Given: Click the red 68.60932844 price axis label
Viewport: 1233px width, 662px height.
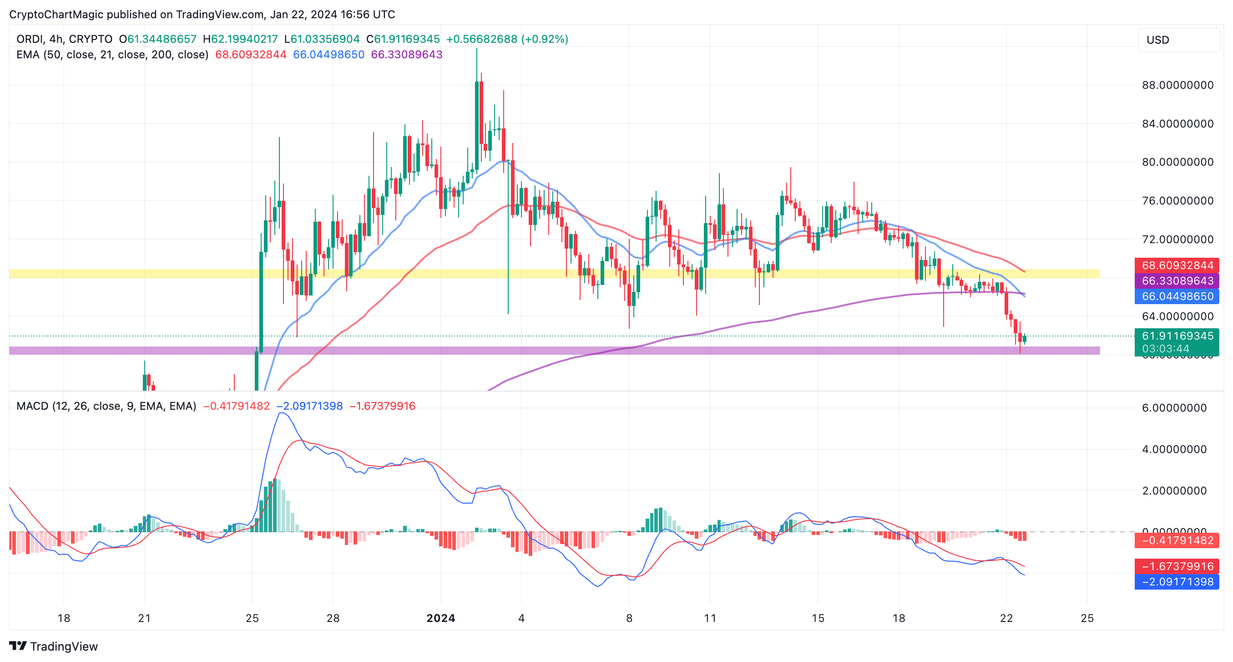Looking at the screenshot, I should pyautogui.click(x=1177, y=265).
